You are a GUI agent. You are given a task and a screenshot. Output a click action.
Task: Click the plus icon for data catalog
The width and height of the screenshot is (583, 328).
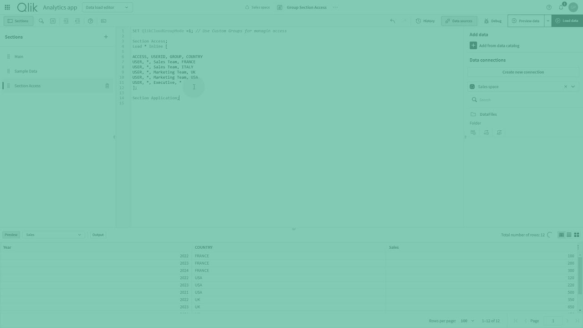(473, 46)
